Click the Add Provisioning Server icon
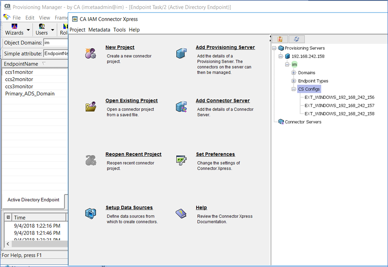 pyautogui.click(x=181, y=53)
